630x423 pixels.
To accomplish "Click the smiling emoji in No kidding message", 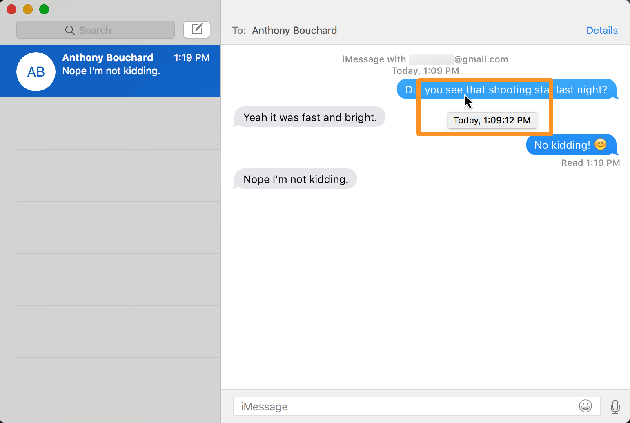I will (x=600, y=145).
